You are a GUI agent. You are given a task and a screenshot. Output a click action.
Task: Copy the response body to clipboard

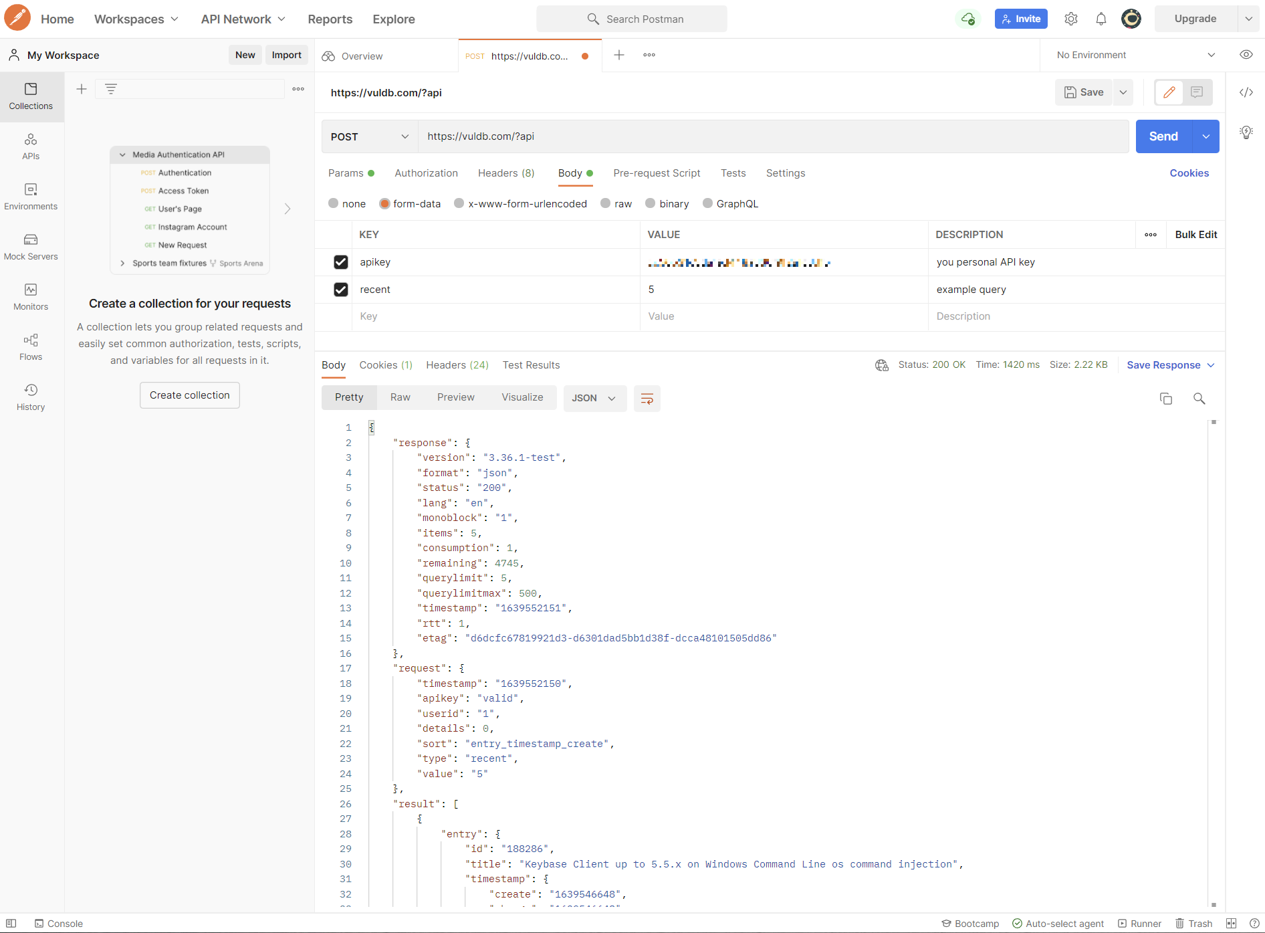[x=1165, y=399]
